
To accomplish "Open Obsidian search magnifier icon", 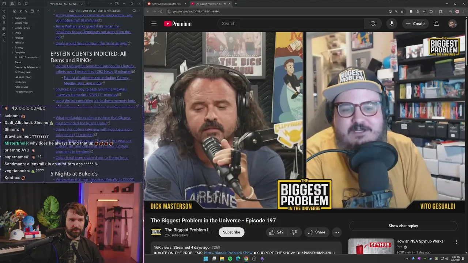I will (19, 4).
